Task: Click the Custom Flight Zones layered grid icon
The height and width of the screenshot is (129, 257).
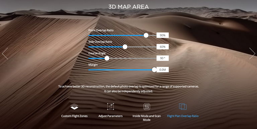Action: click(74, 107)
